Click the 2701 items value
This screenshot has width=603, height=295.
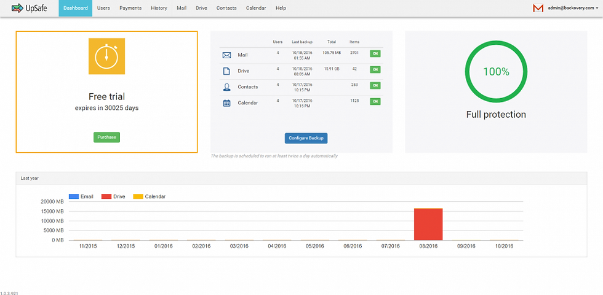click(x=354, y=52)
